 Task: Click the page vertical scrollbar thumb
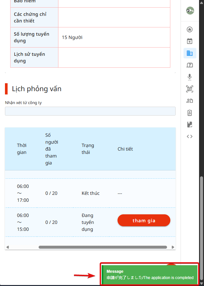click(201, 229)
